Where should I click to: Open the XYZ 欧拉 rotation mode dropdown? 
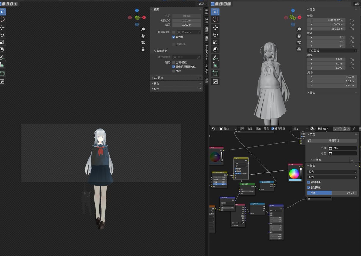(332, 51)
